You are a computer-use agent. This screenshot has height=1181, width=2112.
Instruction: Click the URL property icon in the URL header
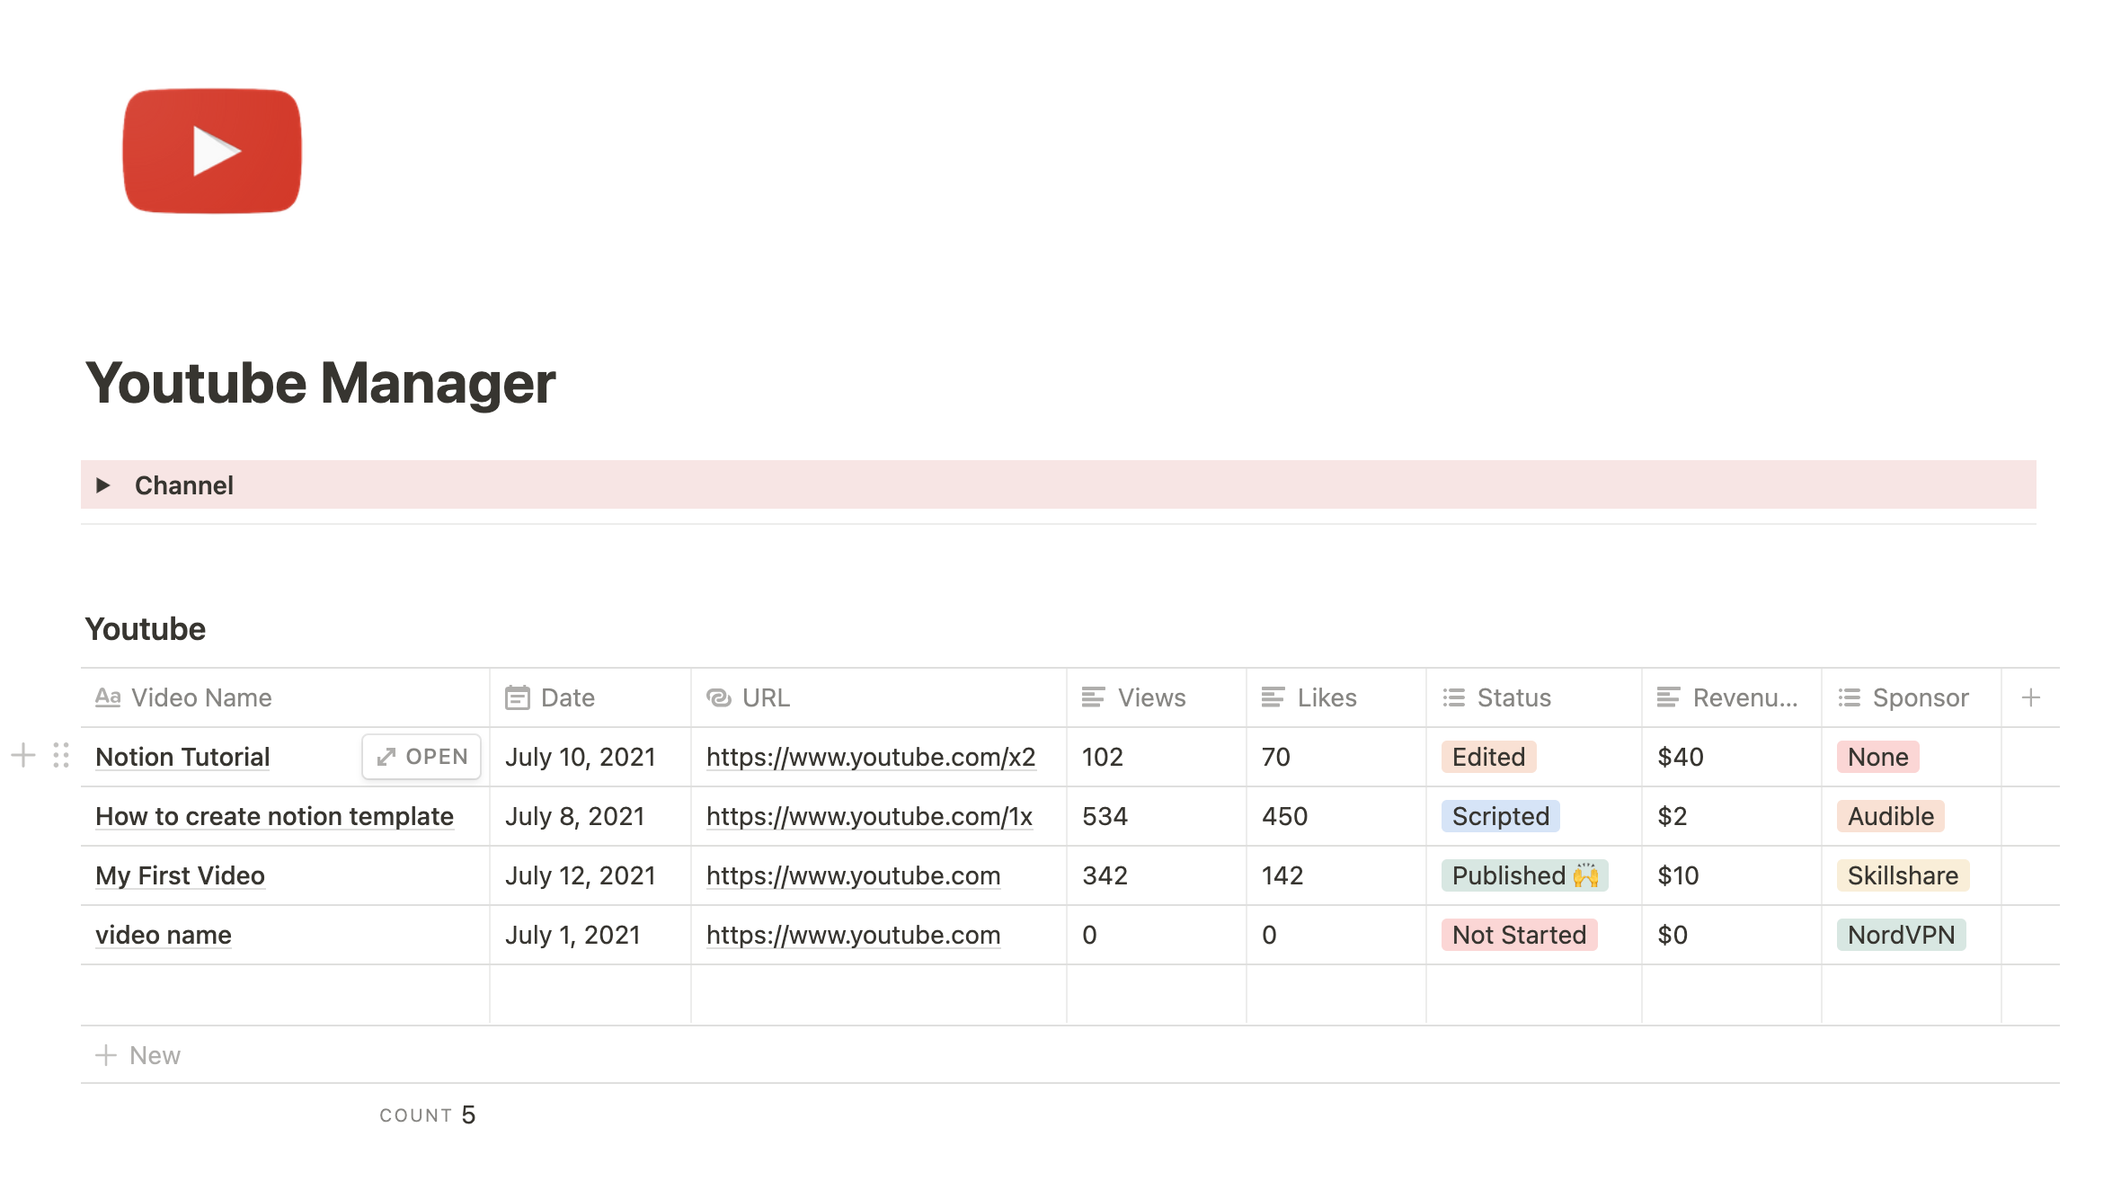[x=719, y=697]
